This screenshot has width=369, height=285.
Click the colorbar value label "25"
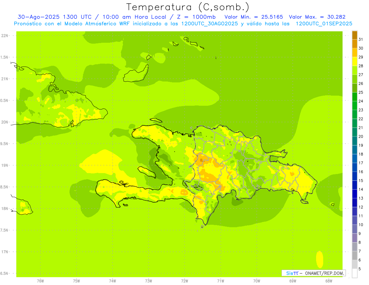[361, 92]
